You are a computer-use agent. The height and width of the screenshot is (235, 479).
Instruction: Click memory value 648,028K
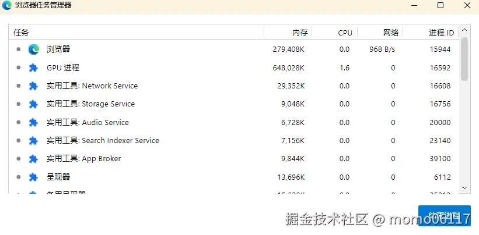tap(289, 67)
